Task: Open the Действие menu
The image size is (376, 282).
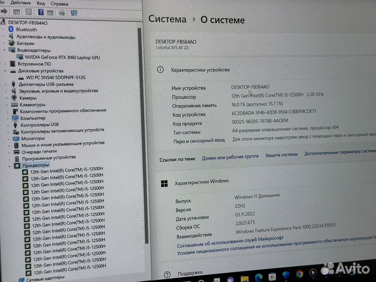Action: click(x=20, y=3)
